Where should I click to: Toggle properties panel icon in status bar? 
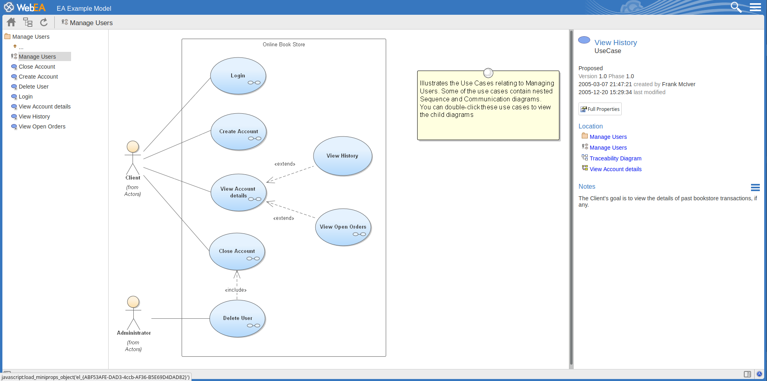click(x=747, y=374)
